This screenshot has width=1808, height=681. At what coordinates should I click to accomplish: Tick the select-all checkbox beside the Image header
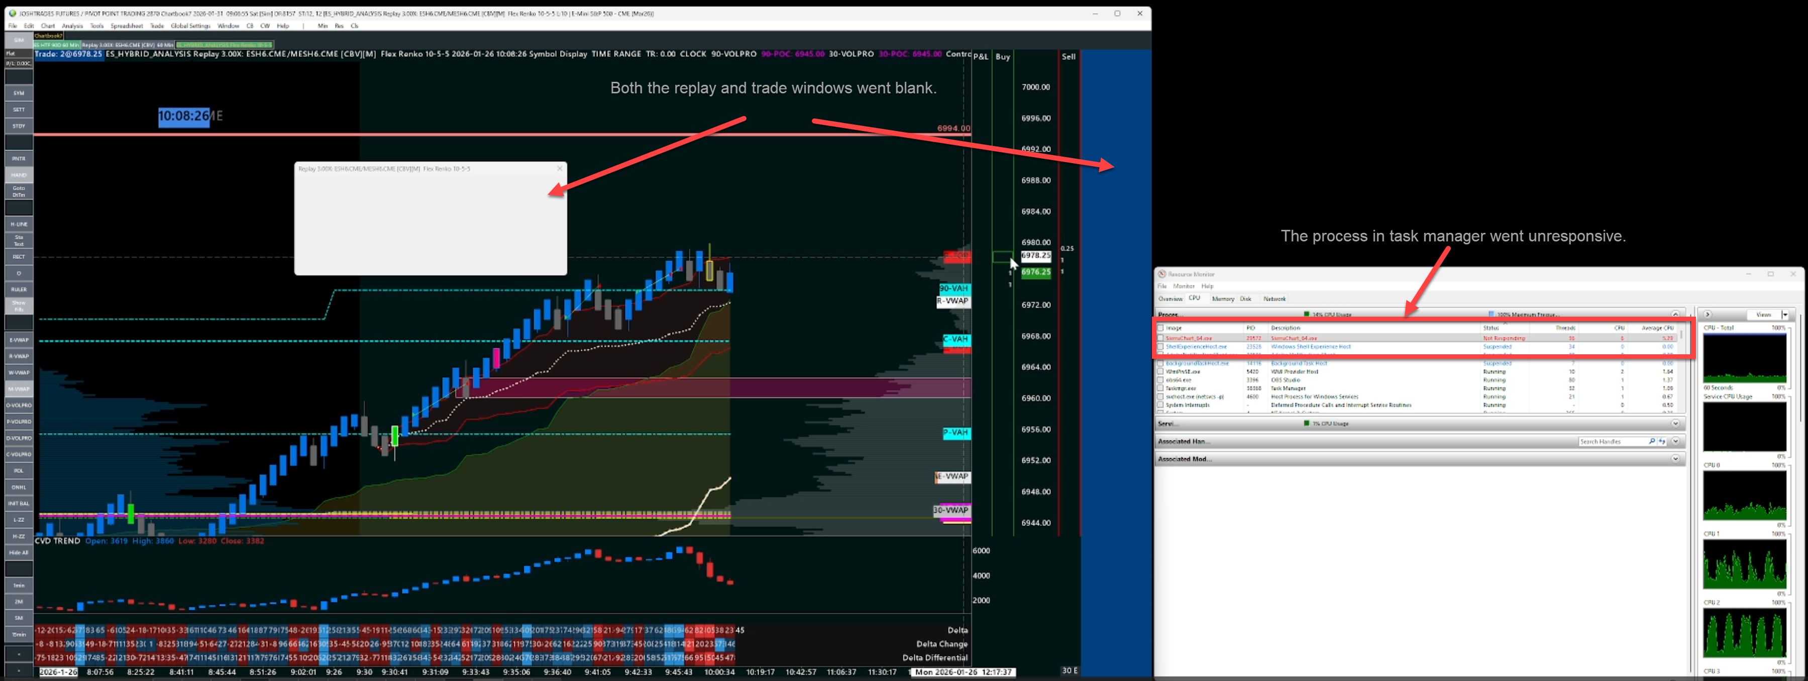[1161, 328]
